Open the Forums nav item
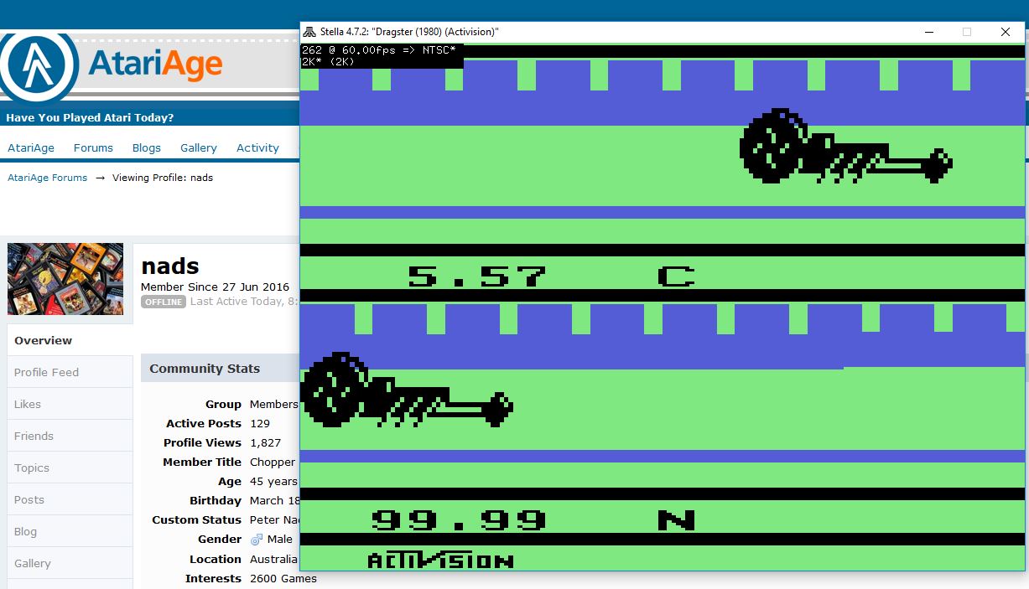1029x589 pixels. [93, 147]
